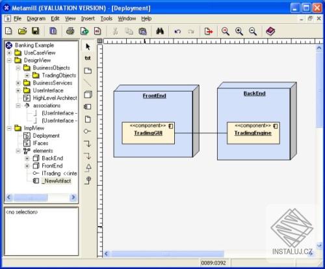Click the zoom-to-fit magnifier icon
The image size is (325, 269).
(x=226, y=31)
